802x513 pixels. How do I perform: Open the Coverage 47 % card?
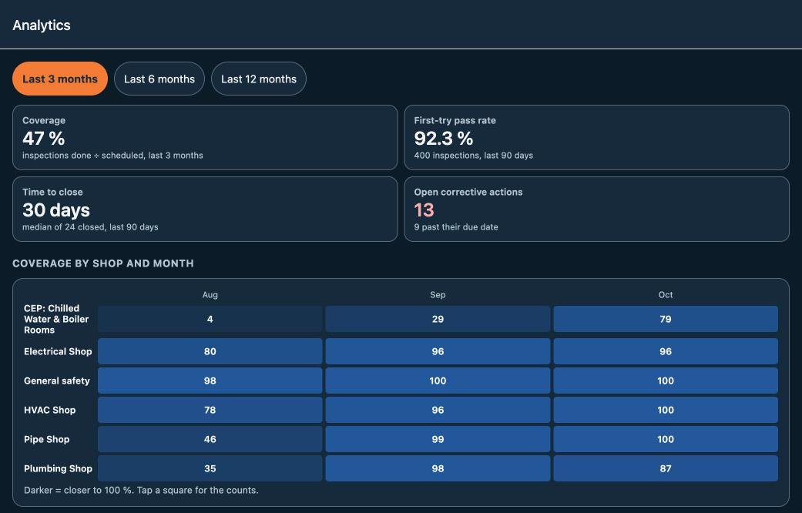click(x=205, y=138)
